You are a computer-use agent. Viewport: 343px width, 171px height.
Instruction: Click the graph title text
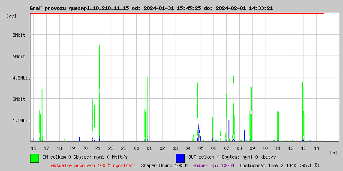(151, 8)
